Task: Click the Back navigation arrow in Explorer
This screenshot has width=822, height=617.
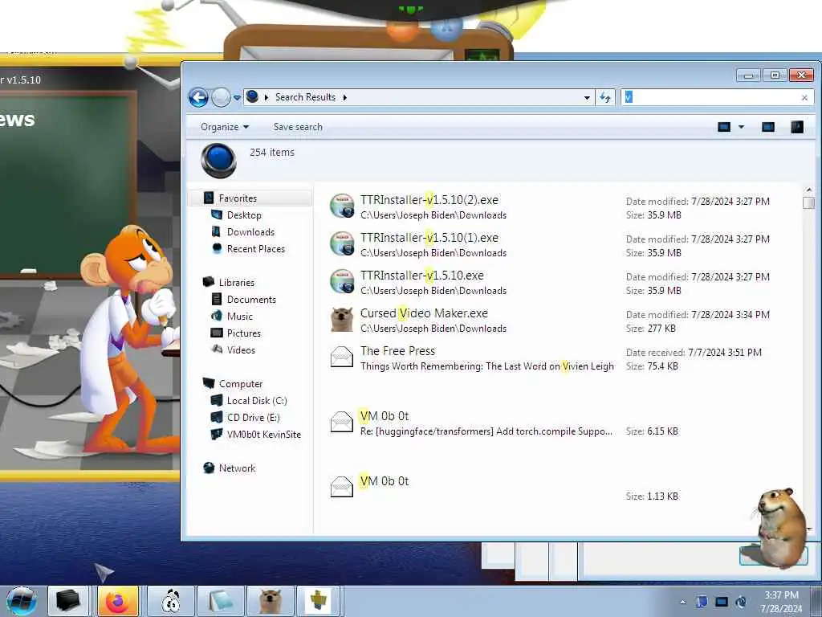Action: coord(199,97)
